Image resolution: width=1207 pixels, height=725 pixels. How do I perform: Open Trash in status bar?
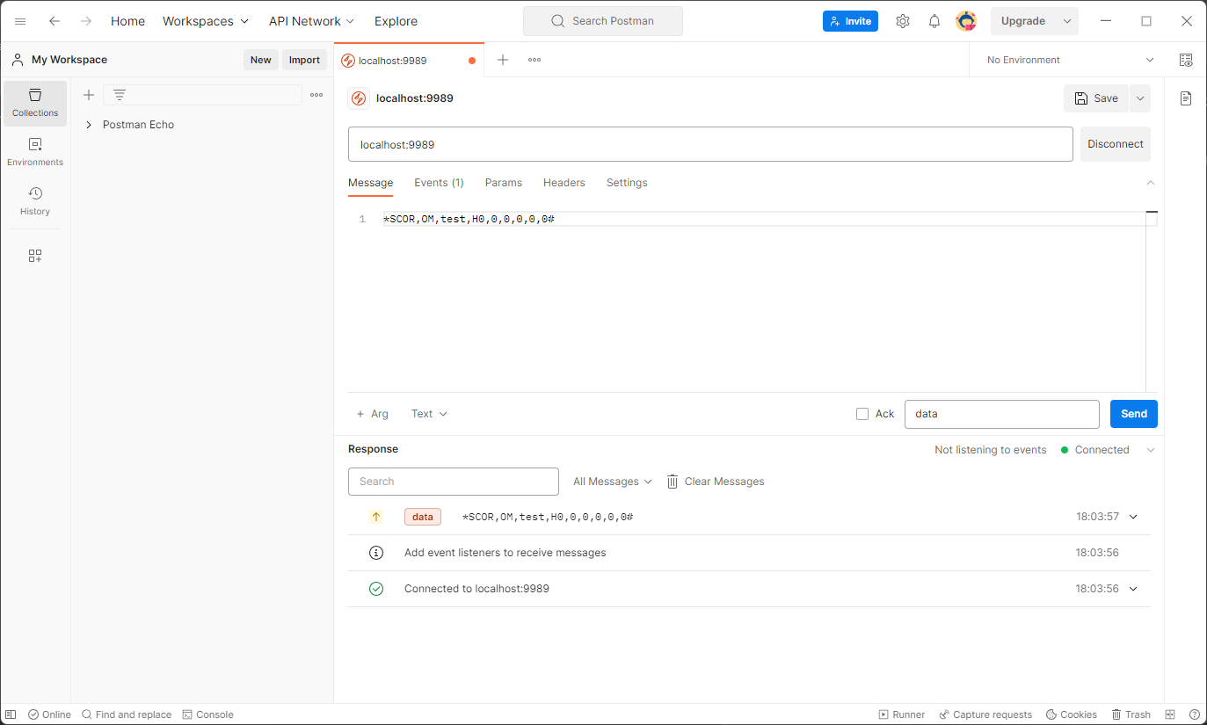(x=1131, y=714)
